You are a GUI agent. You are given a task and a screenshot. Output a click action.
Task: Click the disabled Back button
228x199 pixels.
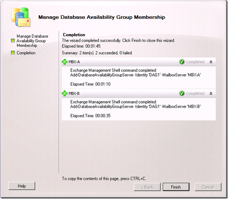tap(147, 187)
